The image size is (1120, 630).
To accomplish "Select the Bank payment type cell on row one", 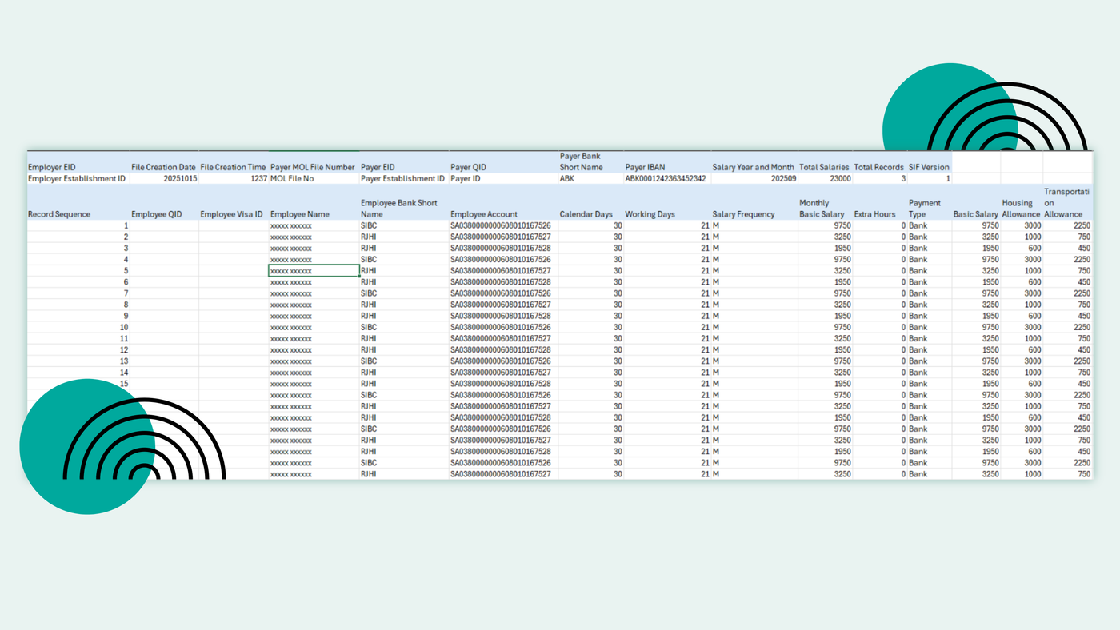I will [920, 225].
